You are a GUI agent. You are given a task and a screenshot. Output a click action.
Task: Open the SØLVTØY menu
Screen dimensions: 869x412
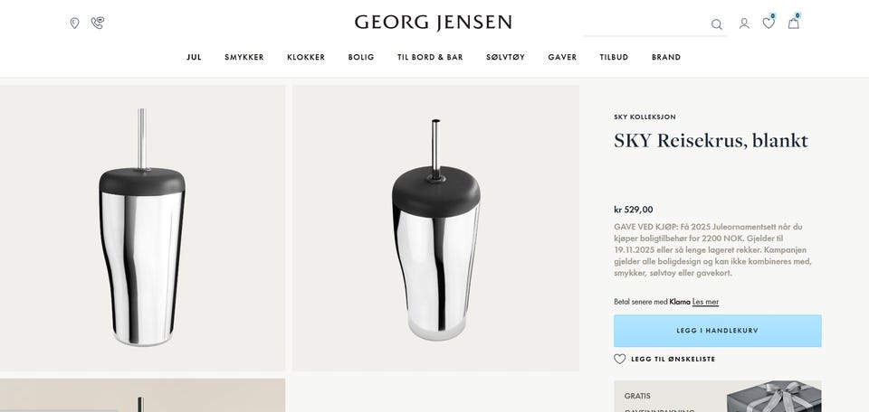click(x=505, y=57)
